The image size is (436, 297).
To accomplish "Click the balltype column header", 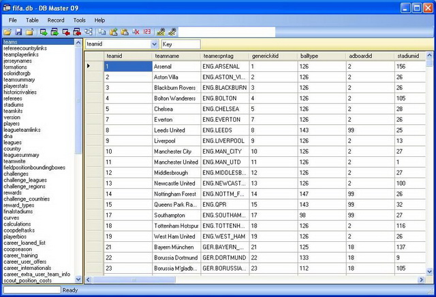I will pos(322,56).
